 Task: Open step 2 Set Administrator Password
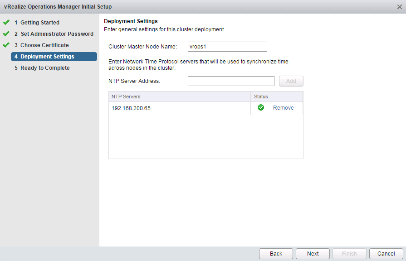(54, 34)
